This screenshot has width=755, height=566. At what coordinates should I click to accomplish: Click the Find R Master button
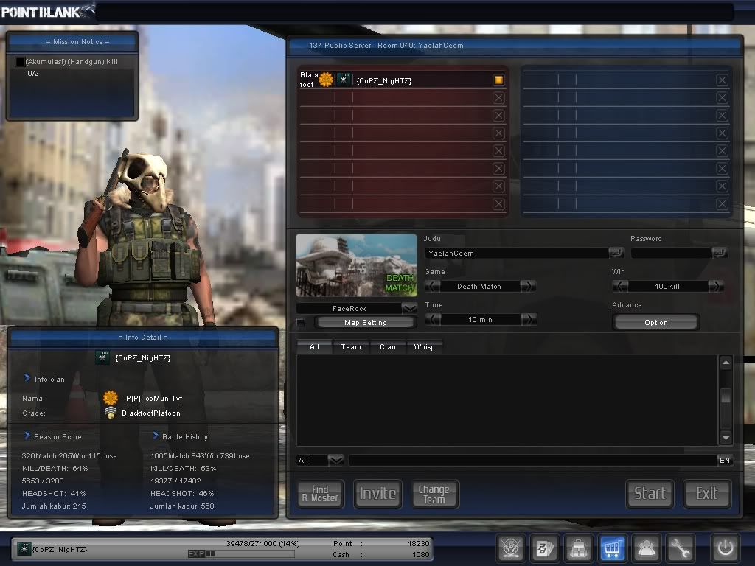click(x=320, y=493)
